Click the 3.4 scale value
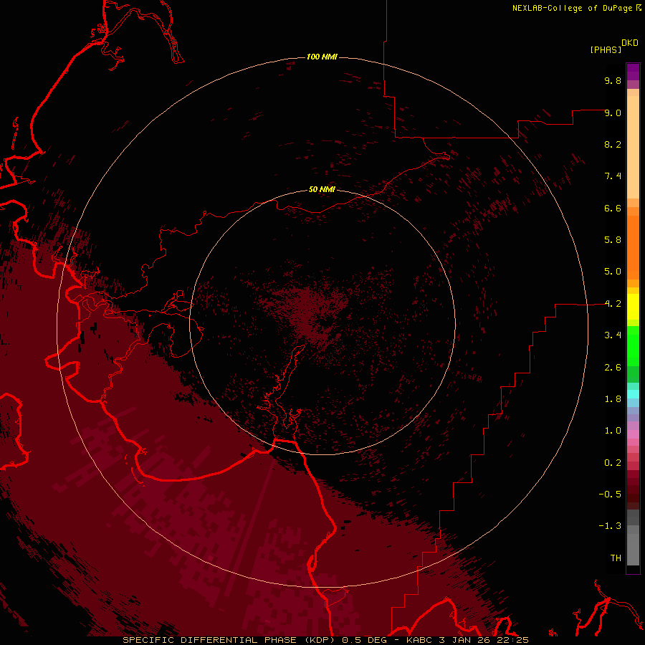Viewport: 645px width, 645px height. (x=613, y=335)
